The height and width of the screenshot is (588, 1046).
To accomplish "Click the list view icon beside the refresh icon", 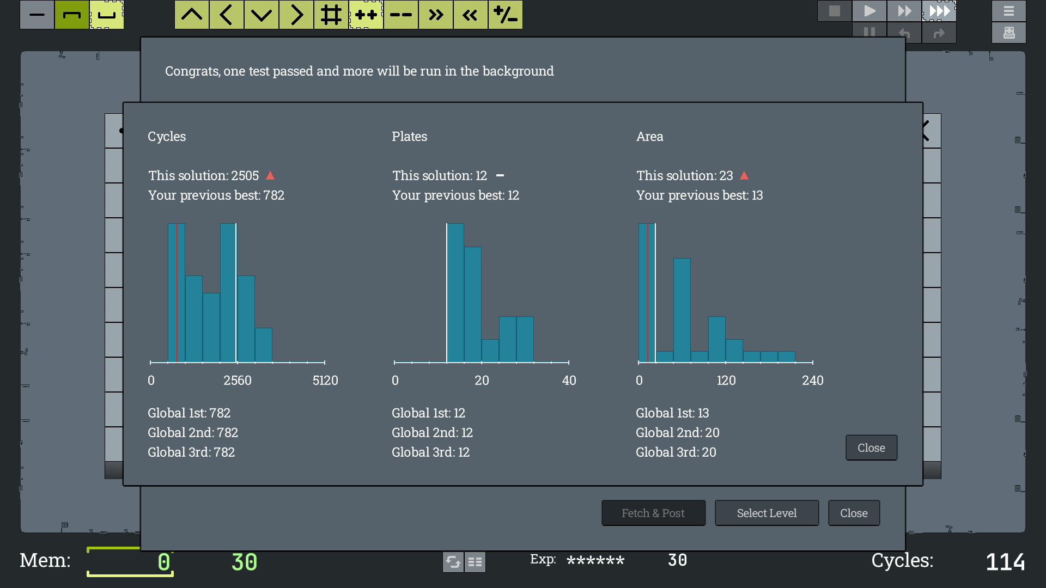I will pos(475,562).
